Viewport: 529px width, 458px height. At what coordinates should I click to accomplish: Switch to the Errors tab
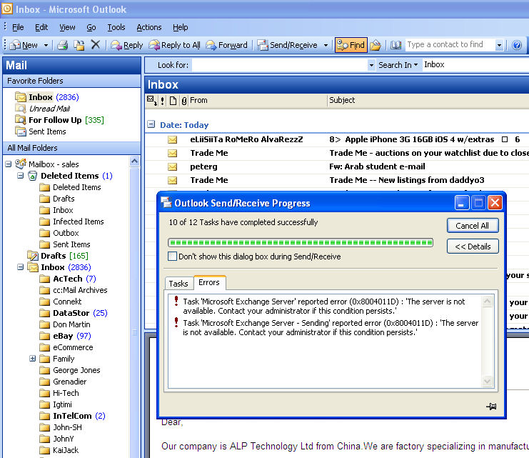[x=209, y=282]
